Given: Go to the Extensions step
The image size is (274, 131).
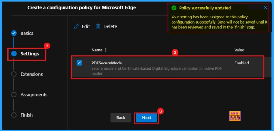Looking at the screenshot, I should point(32,74).
